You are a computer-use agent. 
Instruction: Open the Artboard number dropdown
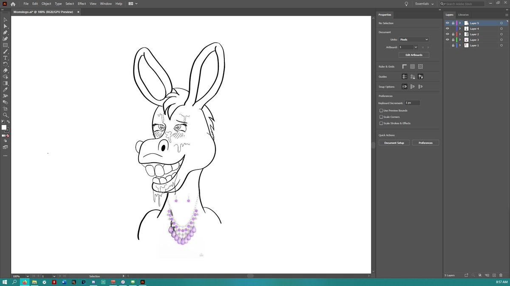click(x=416, y=47)
